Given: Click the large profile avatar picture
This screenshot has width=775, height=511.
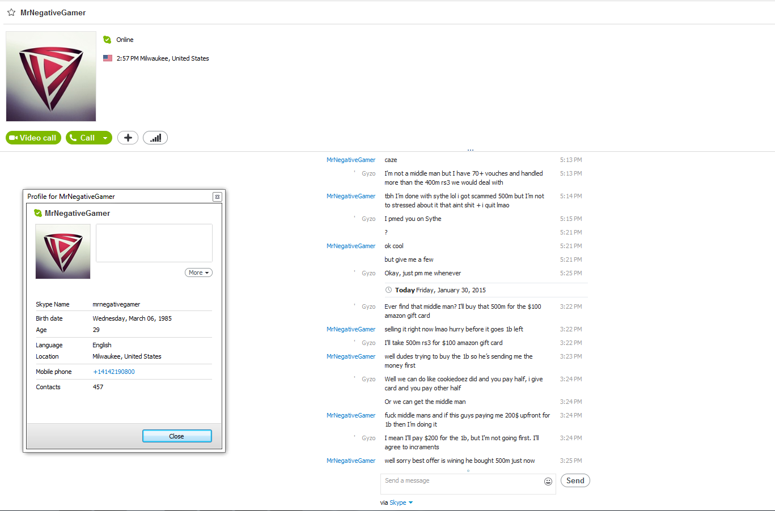Looking at the screenshot, I should coord(51,76).
